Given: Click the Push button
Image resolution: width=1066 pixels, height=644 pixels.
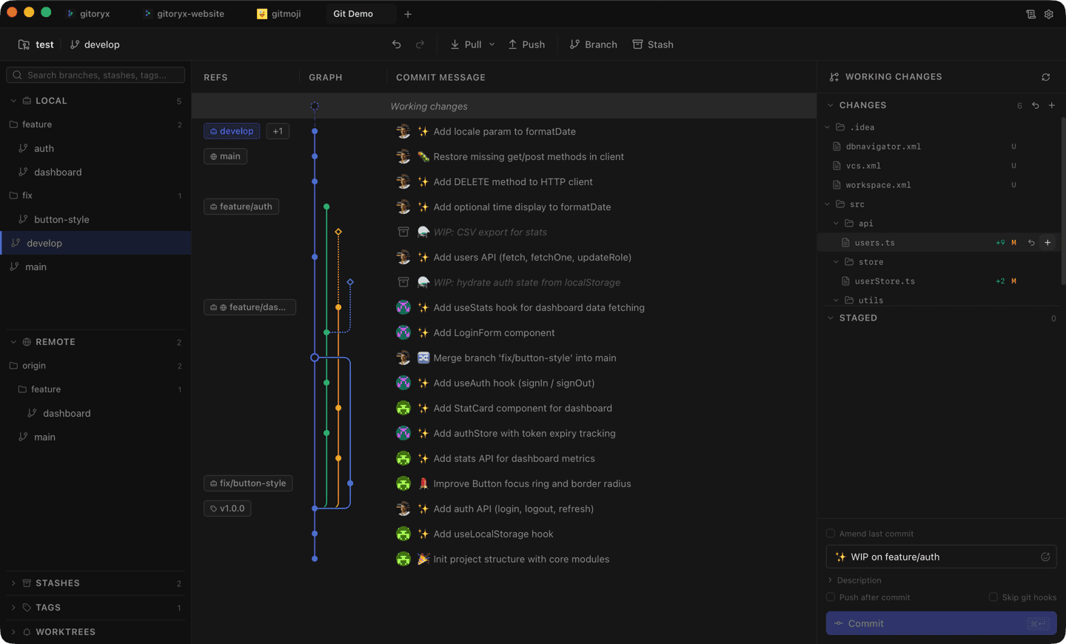Looking at the screenshot, I should click(x=526, y=44).
